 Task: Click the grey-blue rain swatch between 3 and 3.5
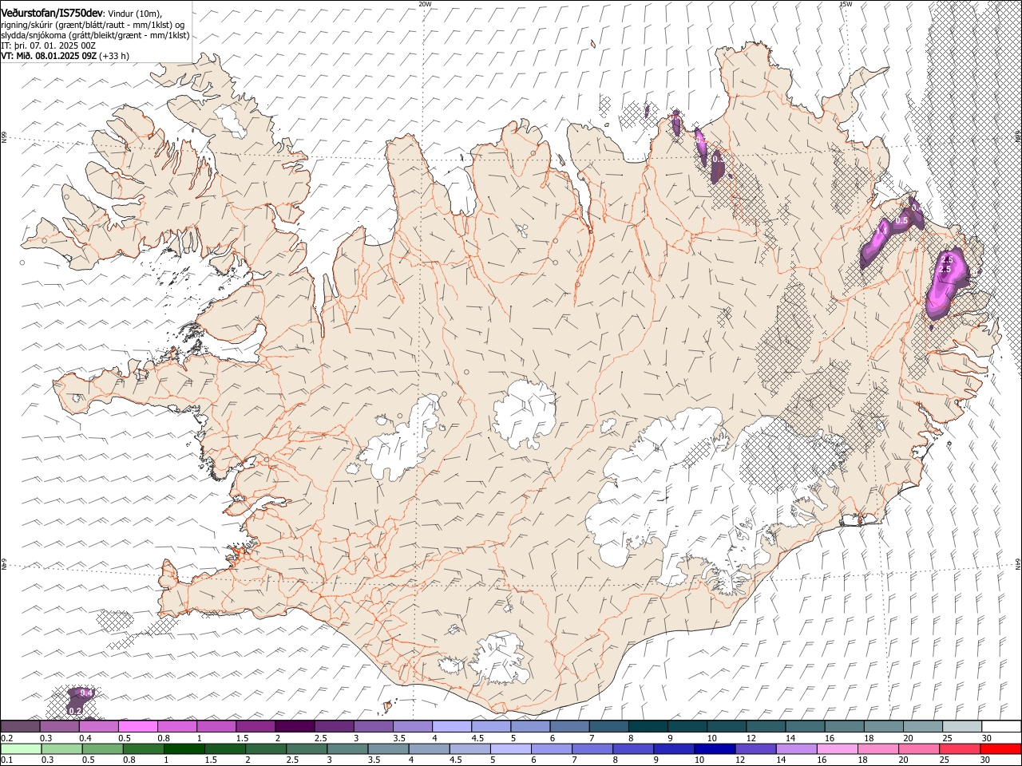pos(349,748)
